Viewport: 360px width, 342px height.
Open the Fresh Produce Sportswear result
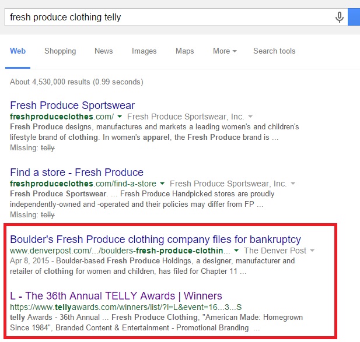coord(72,105)
